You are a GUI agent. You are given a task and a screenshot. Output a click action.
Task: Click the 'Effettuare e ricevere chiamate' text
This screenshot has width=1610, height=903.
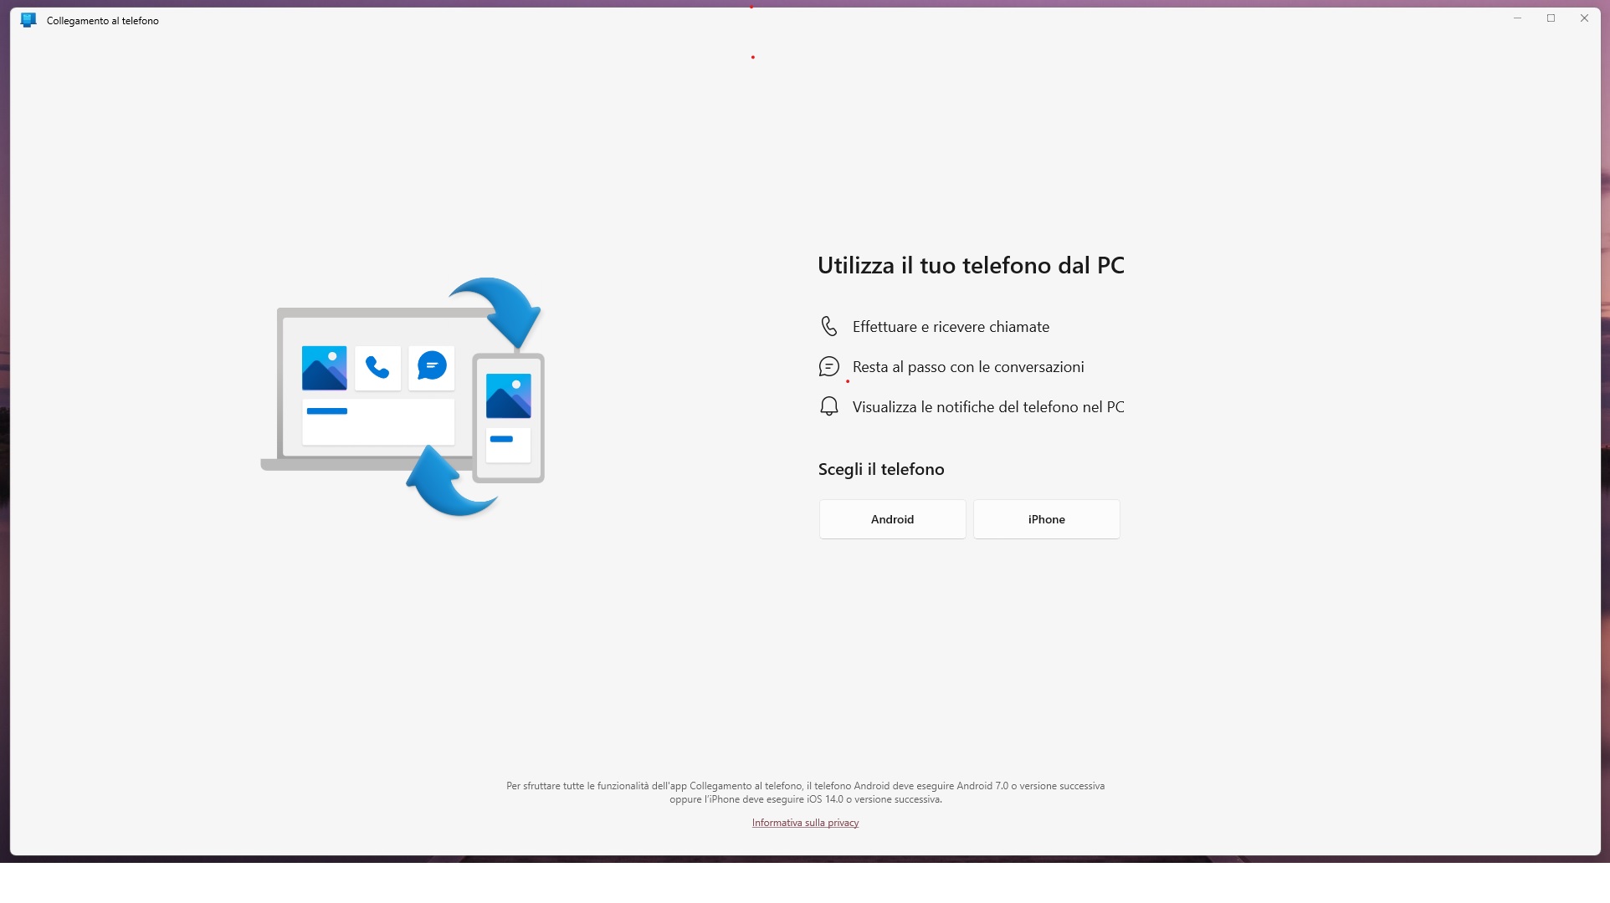pos(951,327)
